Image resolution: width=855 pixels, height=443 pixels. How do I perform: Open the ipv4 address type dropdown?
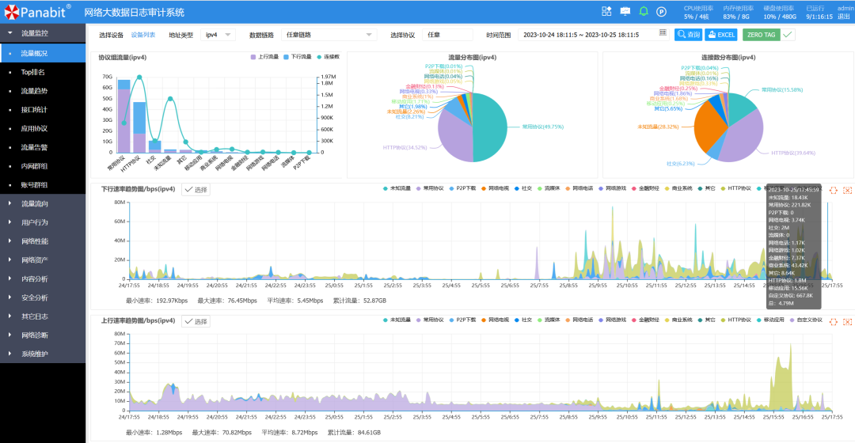(218, 35)
